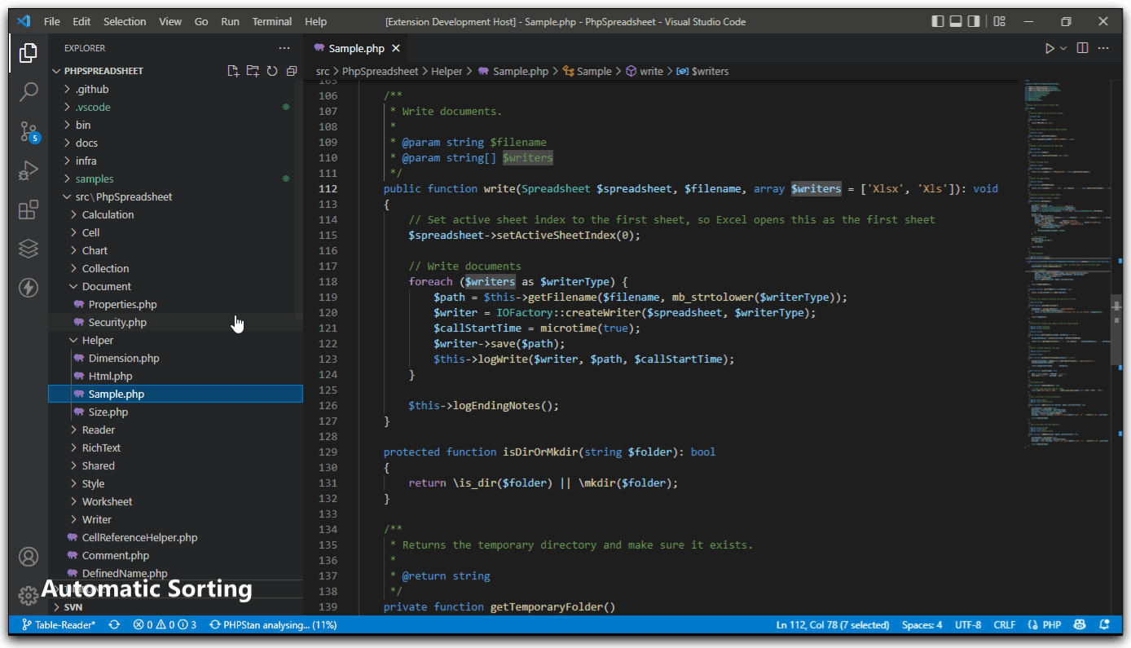This screenshot has width=1131, height=648.
Task: Click the VS Code logo in the title bar
Action: pyautogui.click(x=24, y=22)
